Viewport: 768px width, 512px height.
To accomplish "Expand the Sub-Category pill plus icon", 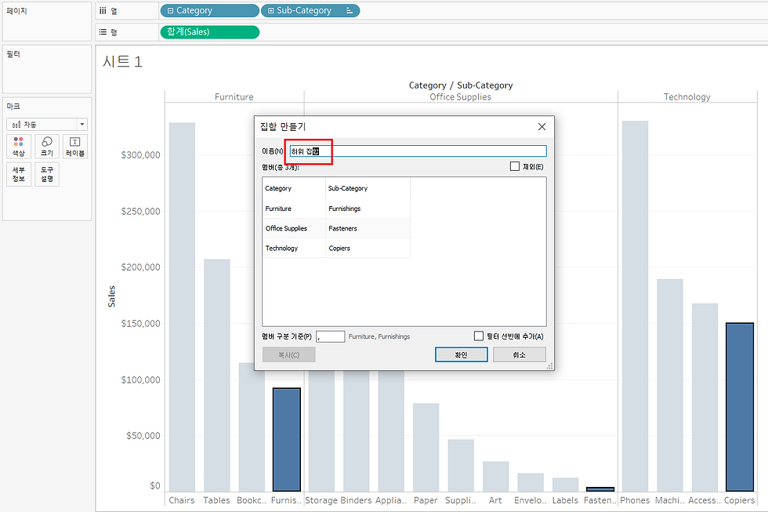I will pyautogui.click(x=270, y=10).
